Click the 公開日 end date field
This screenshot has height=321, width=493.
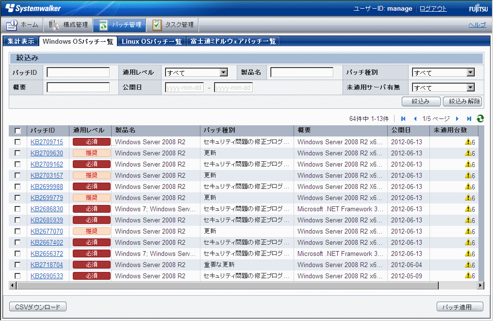click(x=233, y=87)
